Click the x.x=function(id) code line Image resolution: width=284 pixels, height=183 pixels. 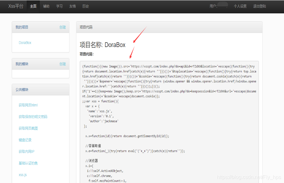(127, 136)
